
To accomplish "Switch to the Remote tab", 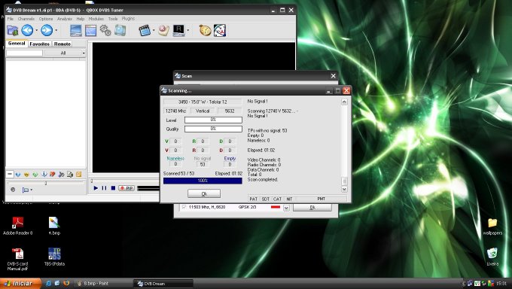I will (x=62, y=44).
